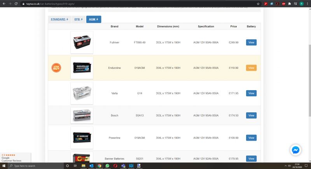Viewport: 311px width, 169px height.
Task: Open the Banner battery image
Action: [x=82, y=157]
